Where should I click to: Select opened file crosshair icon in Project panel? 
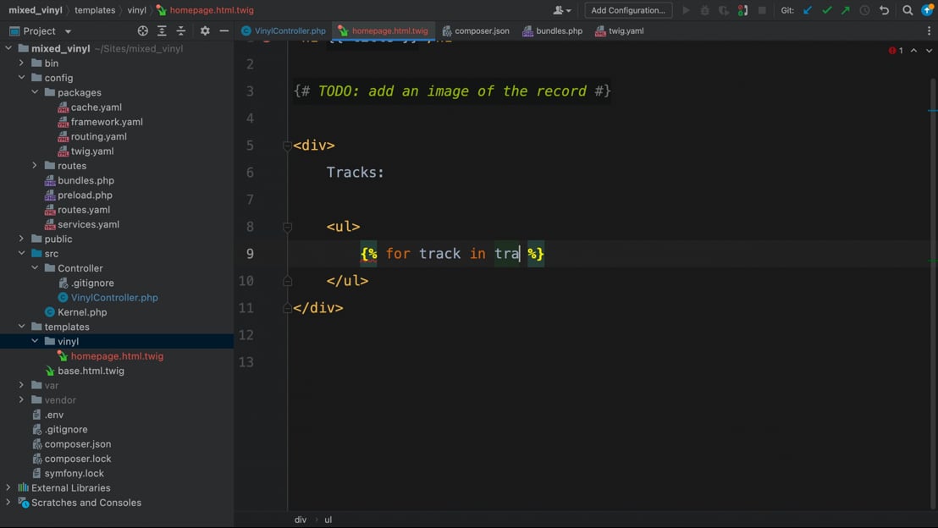point(142,31)
